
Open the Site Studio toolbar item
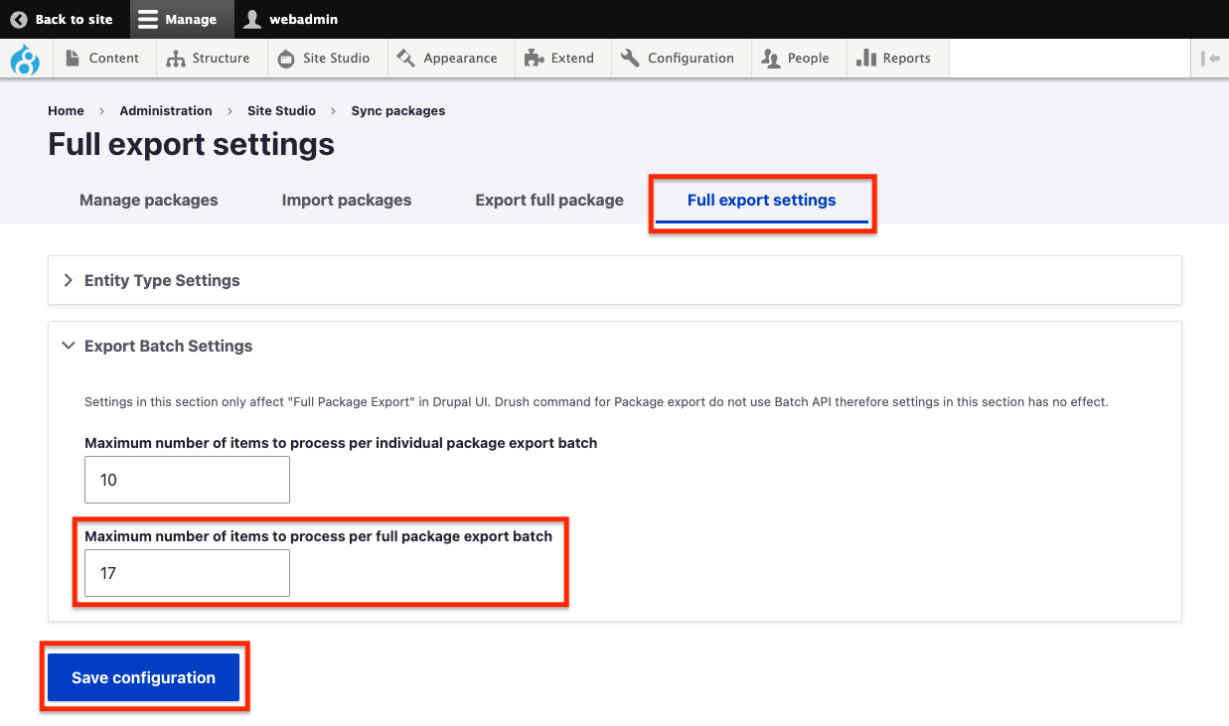[324, 59]
